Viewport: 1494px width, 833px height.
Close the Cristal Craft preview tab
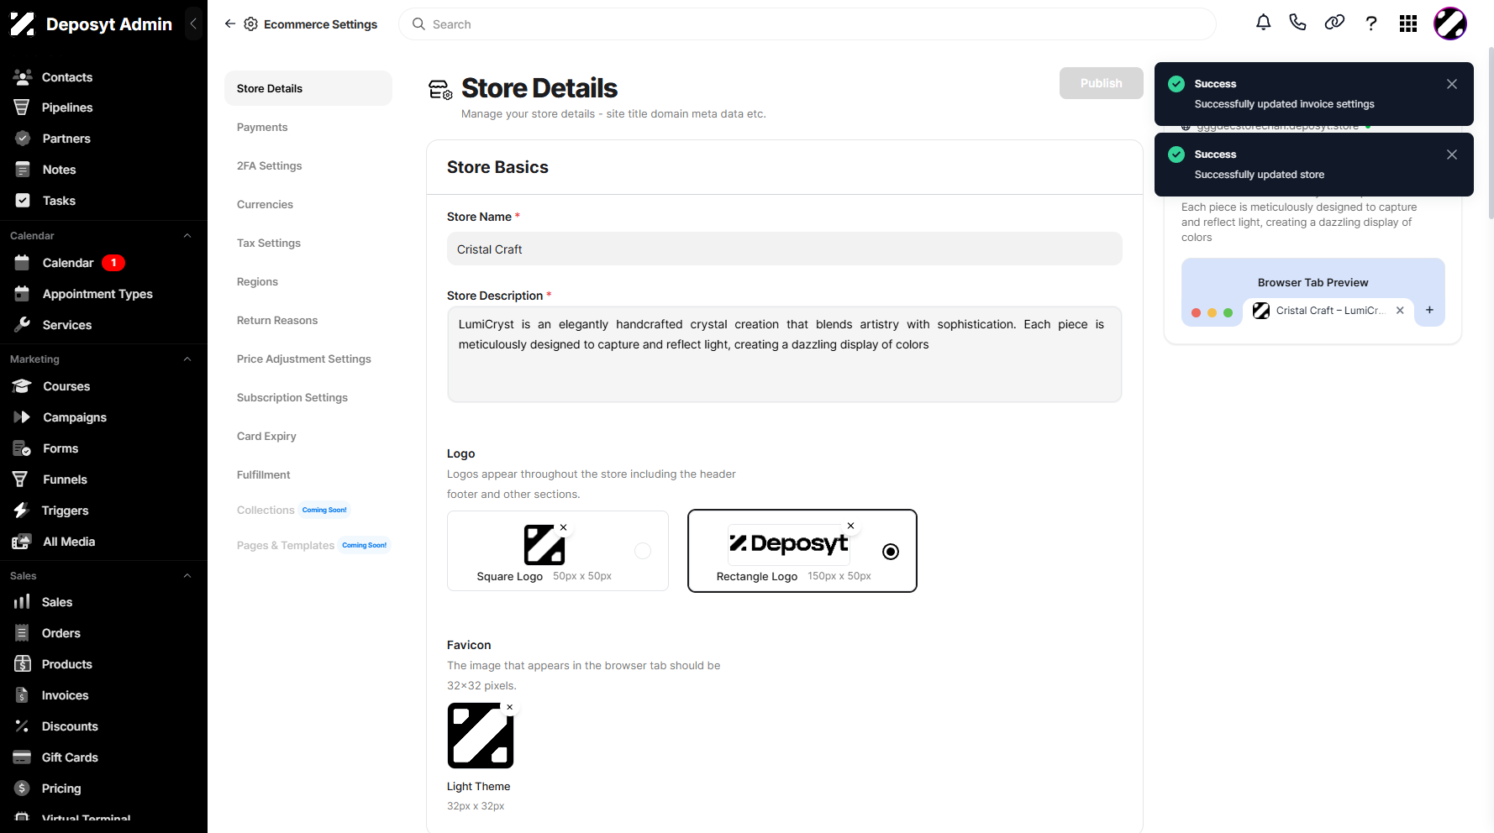1400,311
